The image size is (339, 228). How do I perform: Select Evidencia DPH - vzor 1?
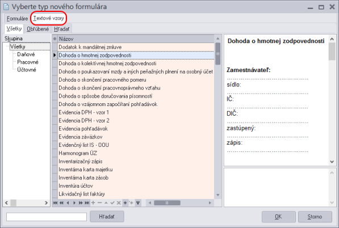click(x=136, y=112)
